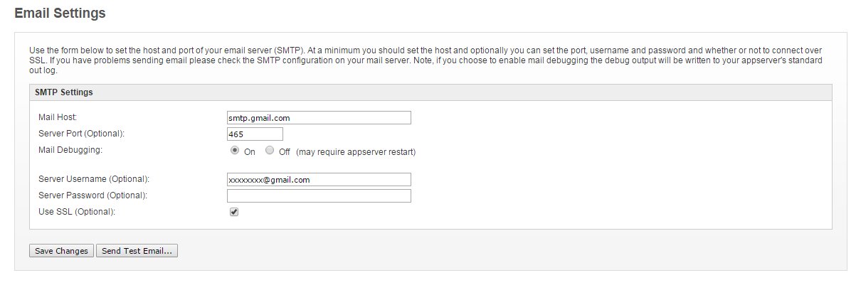Screen dimensions: 861x290
Task: Click the 'Mail Debugging:' label text
Action: click(x=70, y=149)
